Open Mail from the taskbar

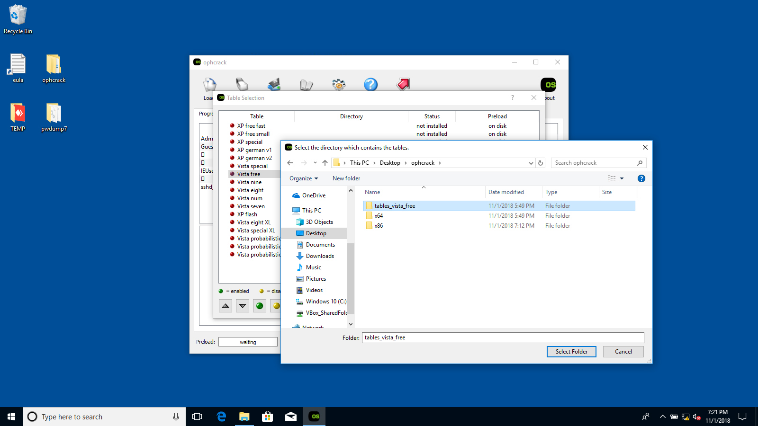291,417
